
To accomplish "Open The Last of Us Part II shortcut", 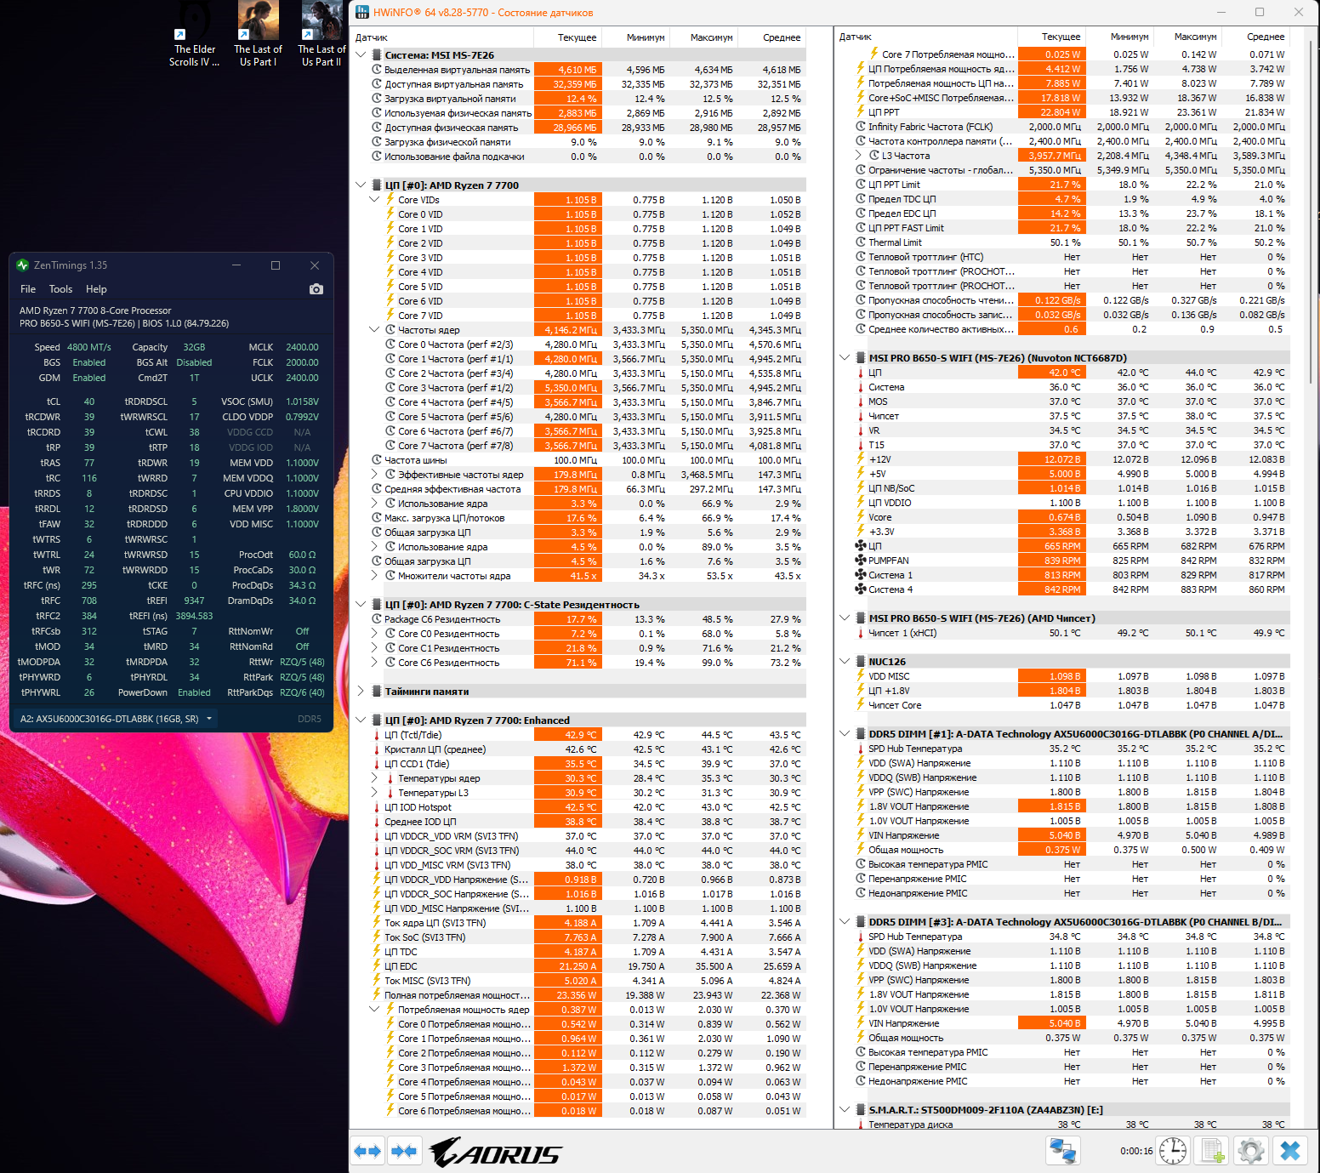I will pyautogui.click(x=321, y=34).
